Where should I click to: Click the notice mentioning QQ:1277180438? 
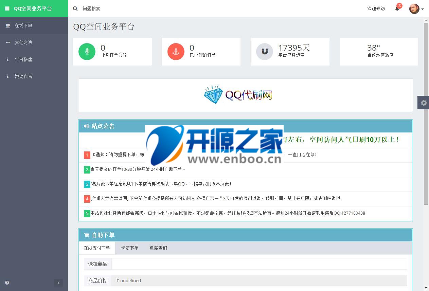[x=228, y=213]
